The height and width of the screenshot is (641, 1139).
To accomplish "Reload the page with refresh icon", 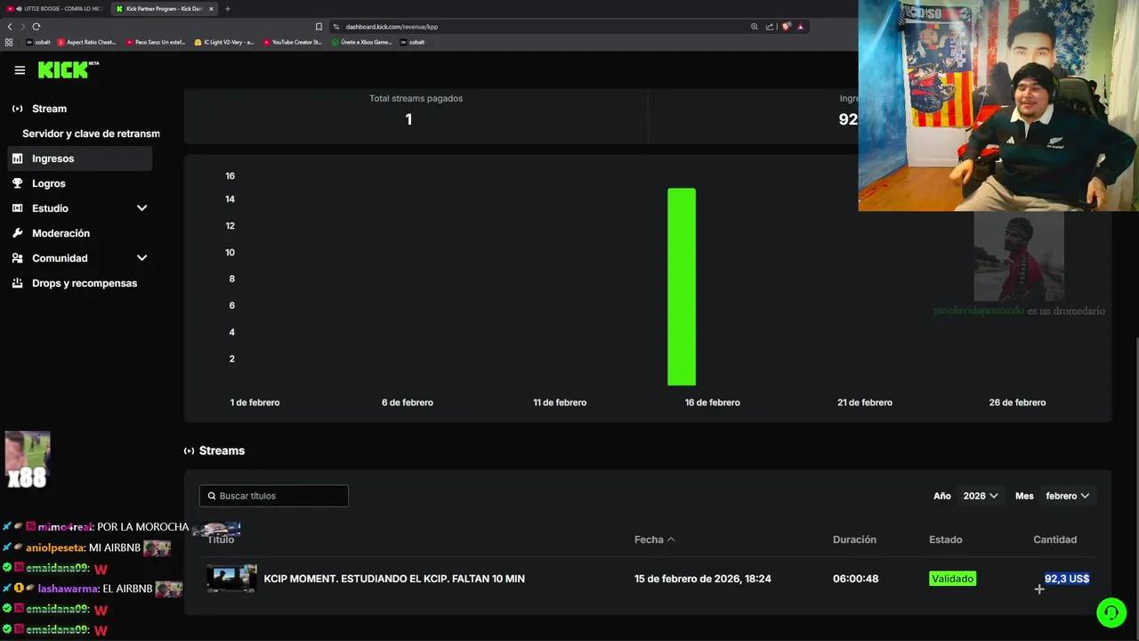I will click(36, 27).
